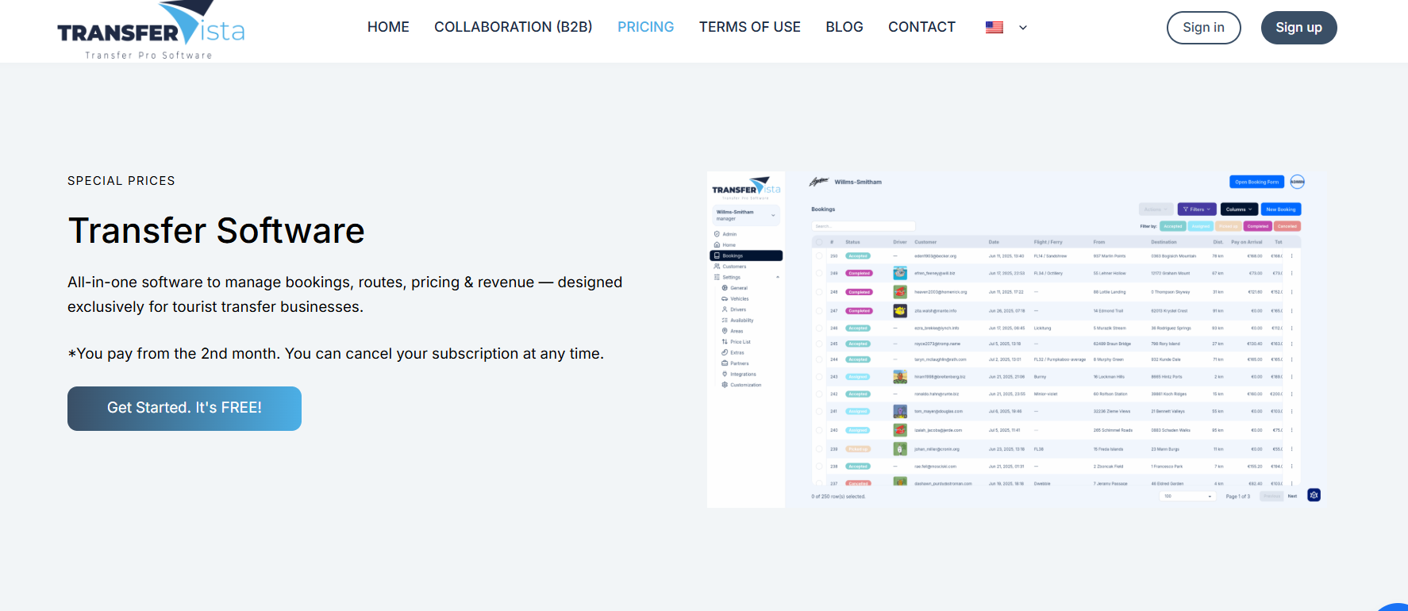This screenshot has height=611, width=1408.
Task: Click the Sign up button
Action: (1298, 28)
